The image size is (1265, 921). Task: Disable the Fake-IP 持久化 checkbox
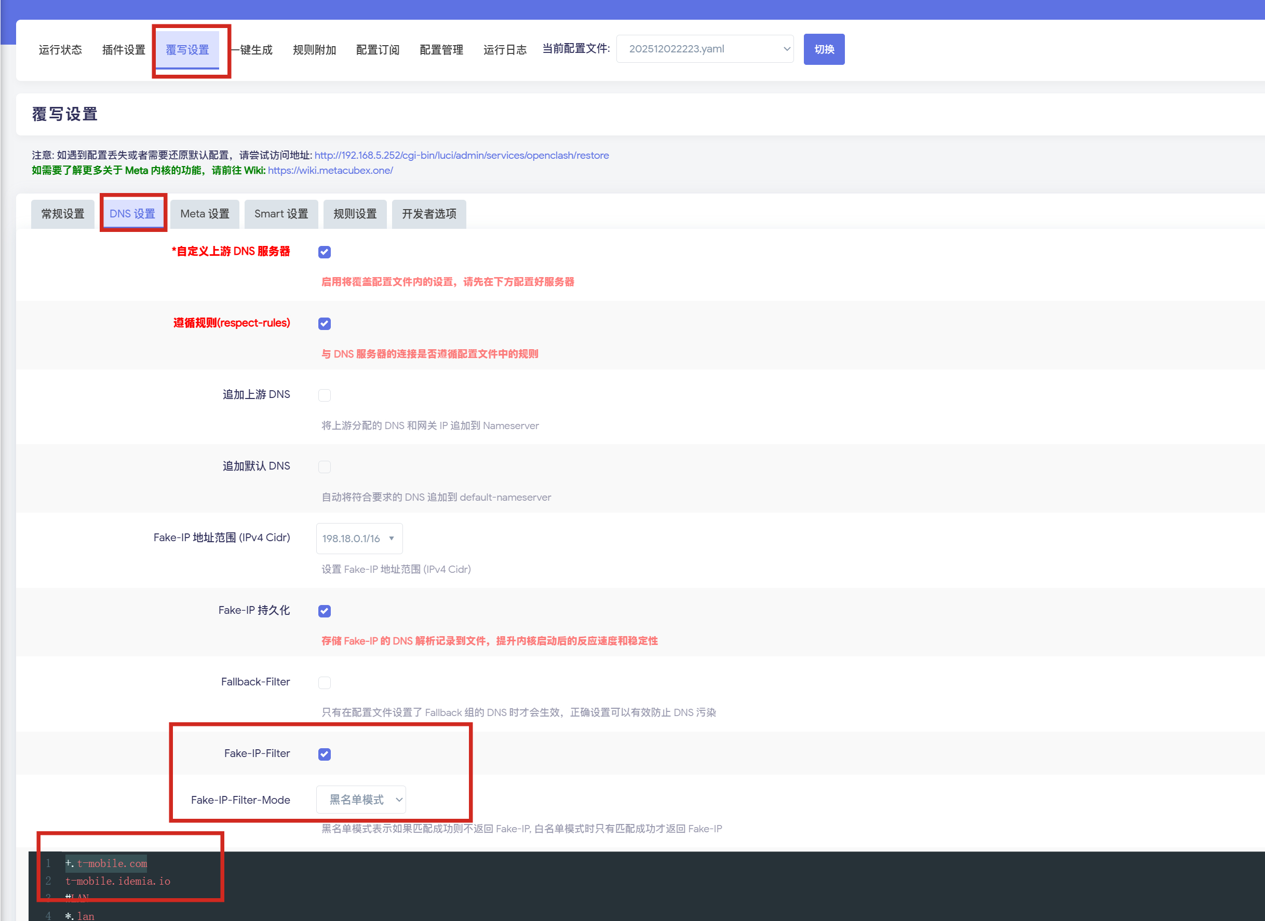click(x=324, y=611)
